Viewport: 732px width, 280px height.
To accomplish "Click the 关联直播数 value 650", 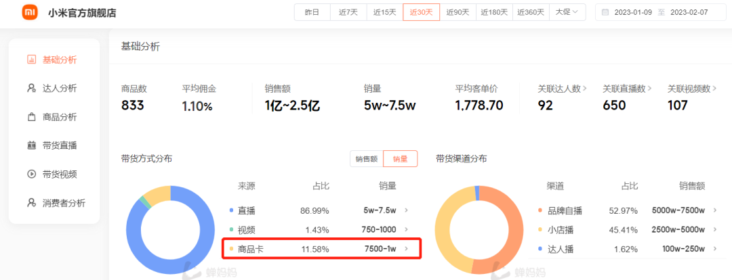I will click(x=614, y=106).
